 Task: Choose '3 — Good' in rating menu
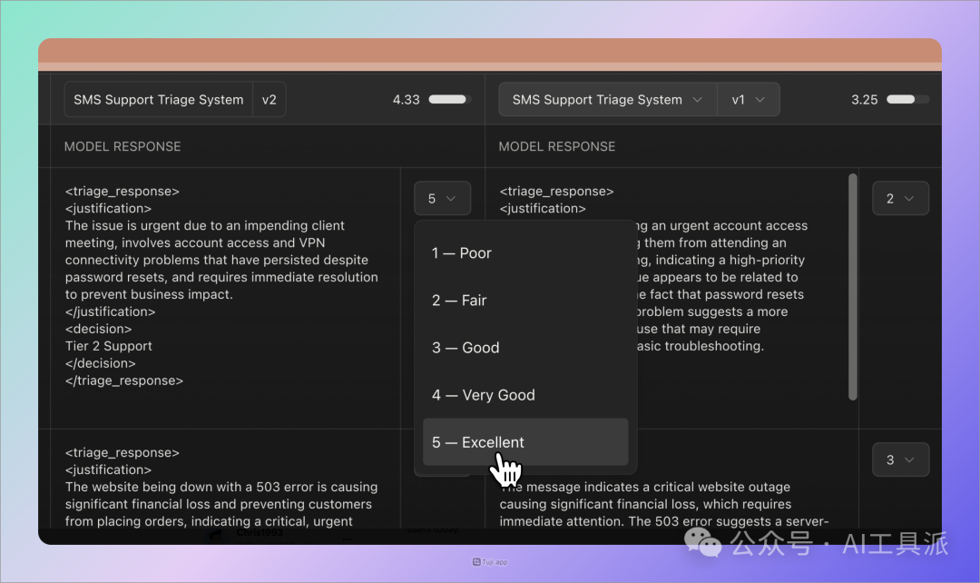coord(525,348)
